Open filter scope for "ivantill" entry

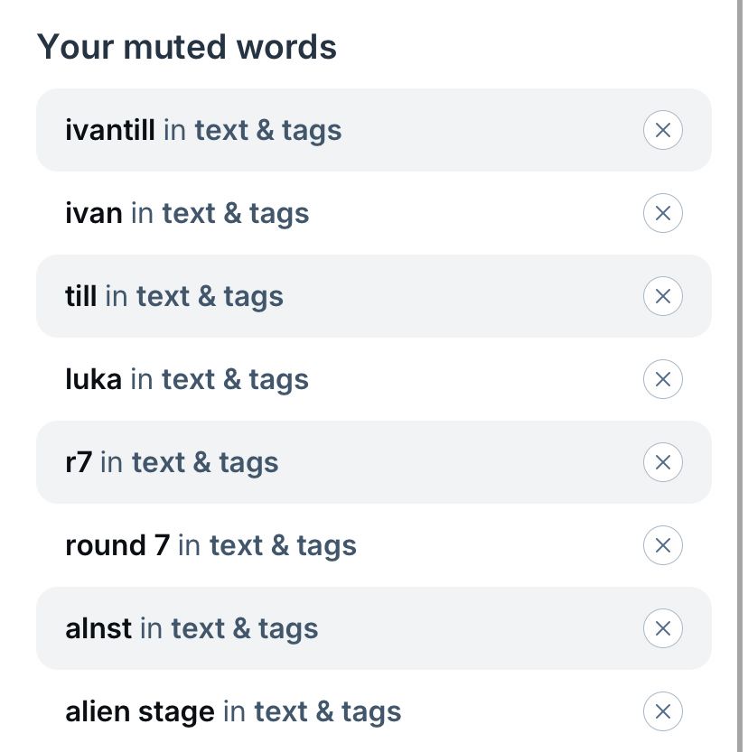[268, 130]
